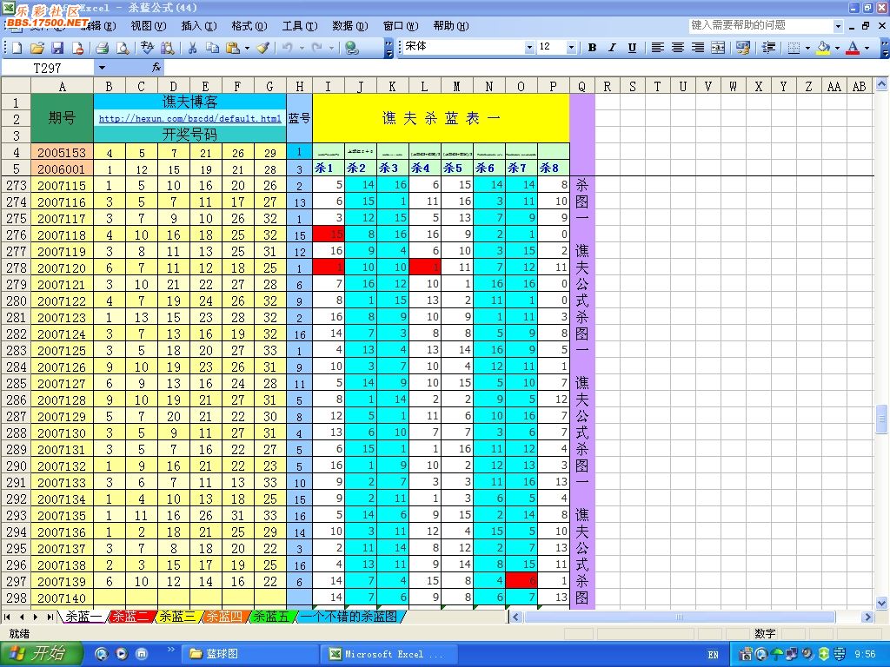The height and width of the screenshot is (667, 890).
Task: Expand the Name Box dropdown arrow
Action: 103,68
